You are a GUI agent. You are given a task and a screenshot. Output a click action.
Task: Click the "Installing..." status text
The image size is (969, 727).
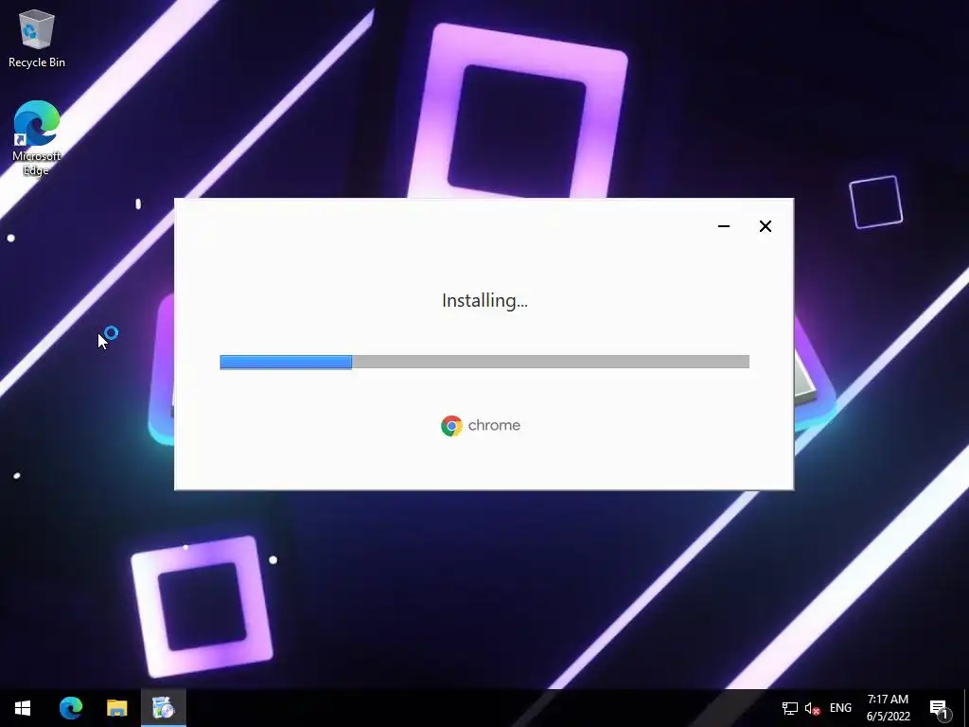[484, 300]
